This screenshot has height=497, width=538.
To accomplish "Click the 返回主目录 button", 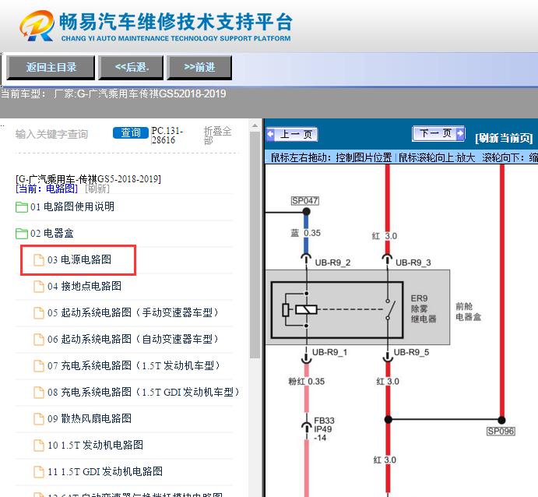I will coord(51,67).
